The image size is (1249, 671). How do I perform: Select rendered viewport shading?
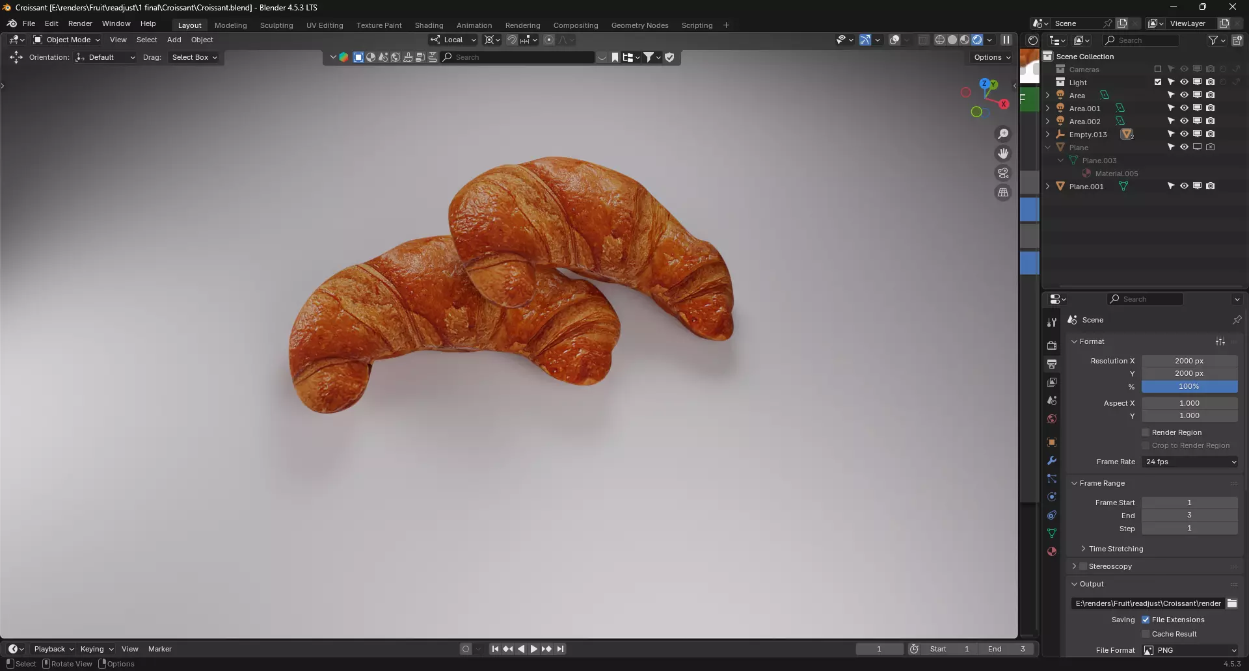point(977,40)
